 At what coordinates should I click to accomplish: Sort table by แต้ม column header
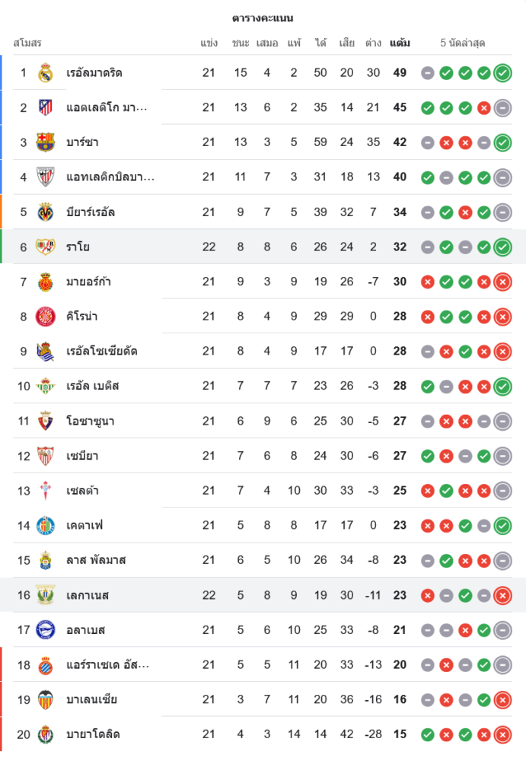[400, 43]
